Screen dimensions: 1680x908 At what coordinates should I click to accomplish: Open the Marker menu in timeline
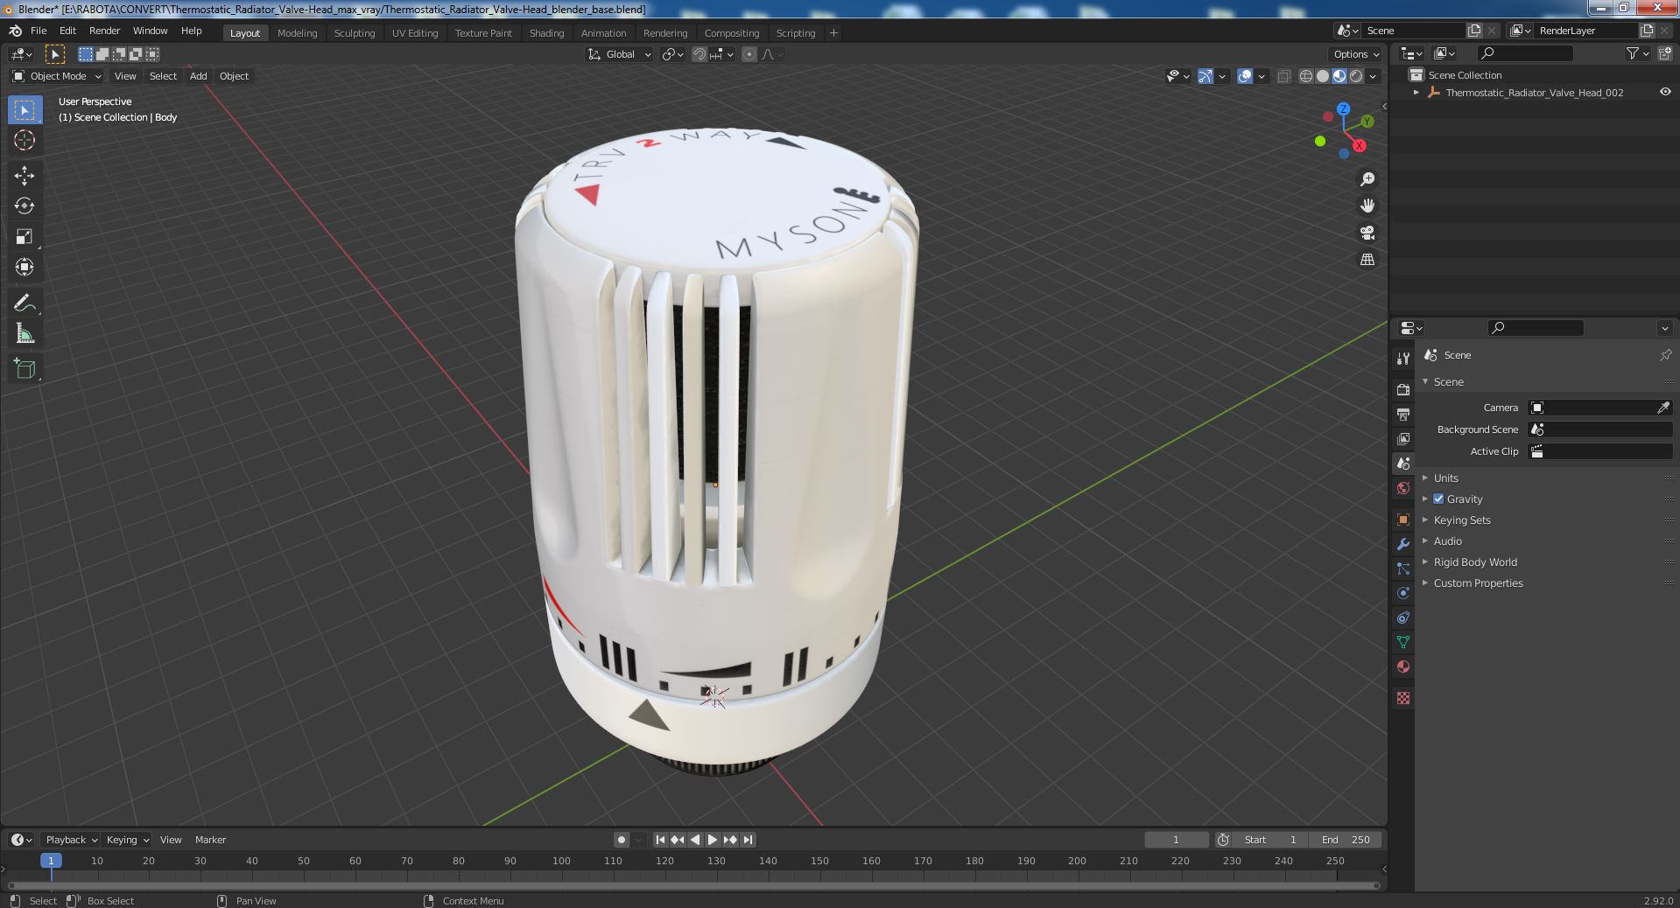coord(210,840)
